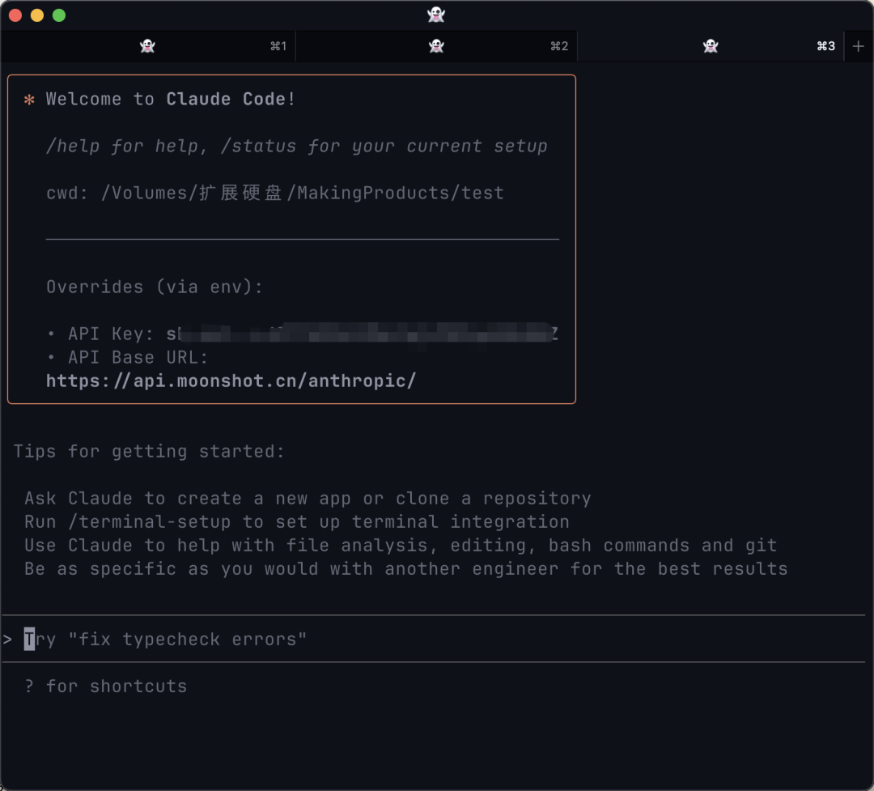Click the cwd path line
Screen dimensions: 874x791
coord(275,193)
